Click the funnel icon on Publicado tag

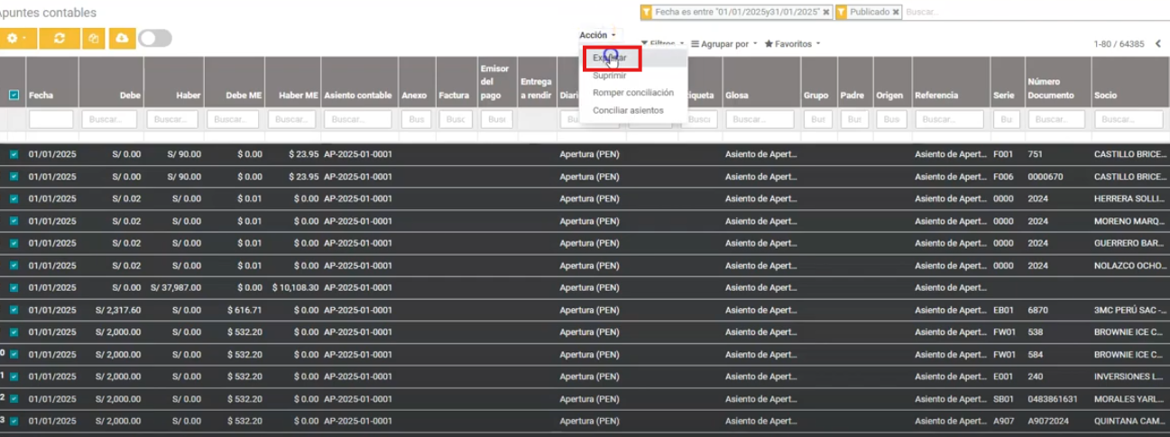point(842,13)
